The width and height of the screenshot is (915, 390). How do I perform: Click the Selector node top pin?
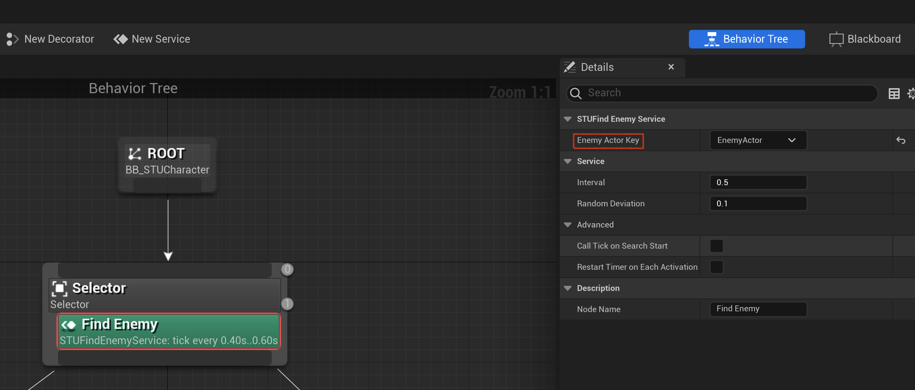click(x=165, y=270)
